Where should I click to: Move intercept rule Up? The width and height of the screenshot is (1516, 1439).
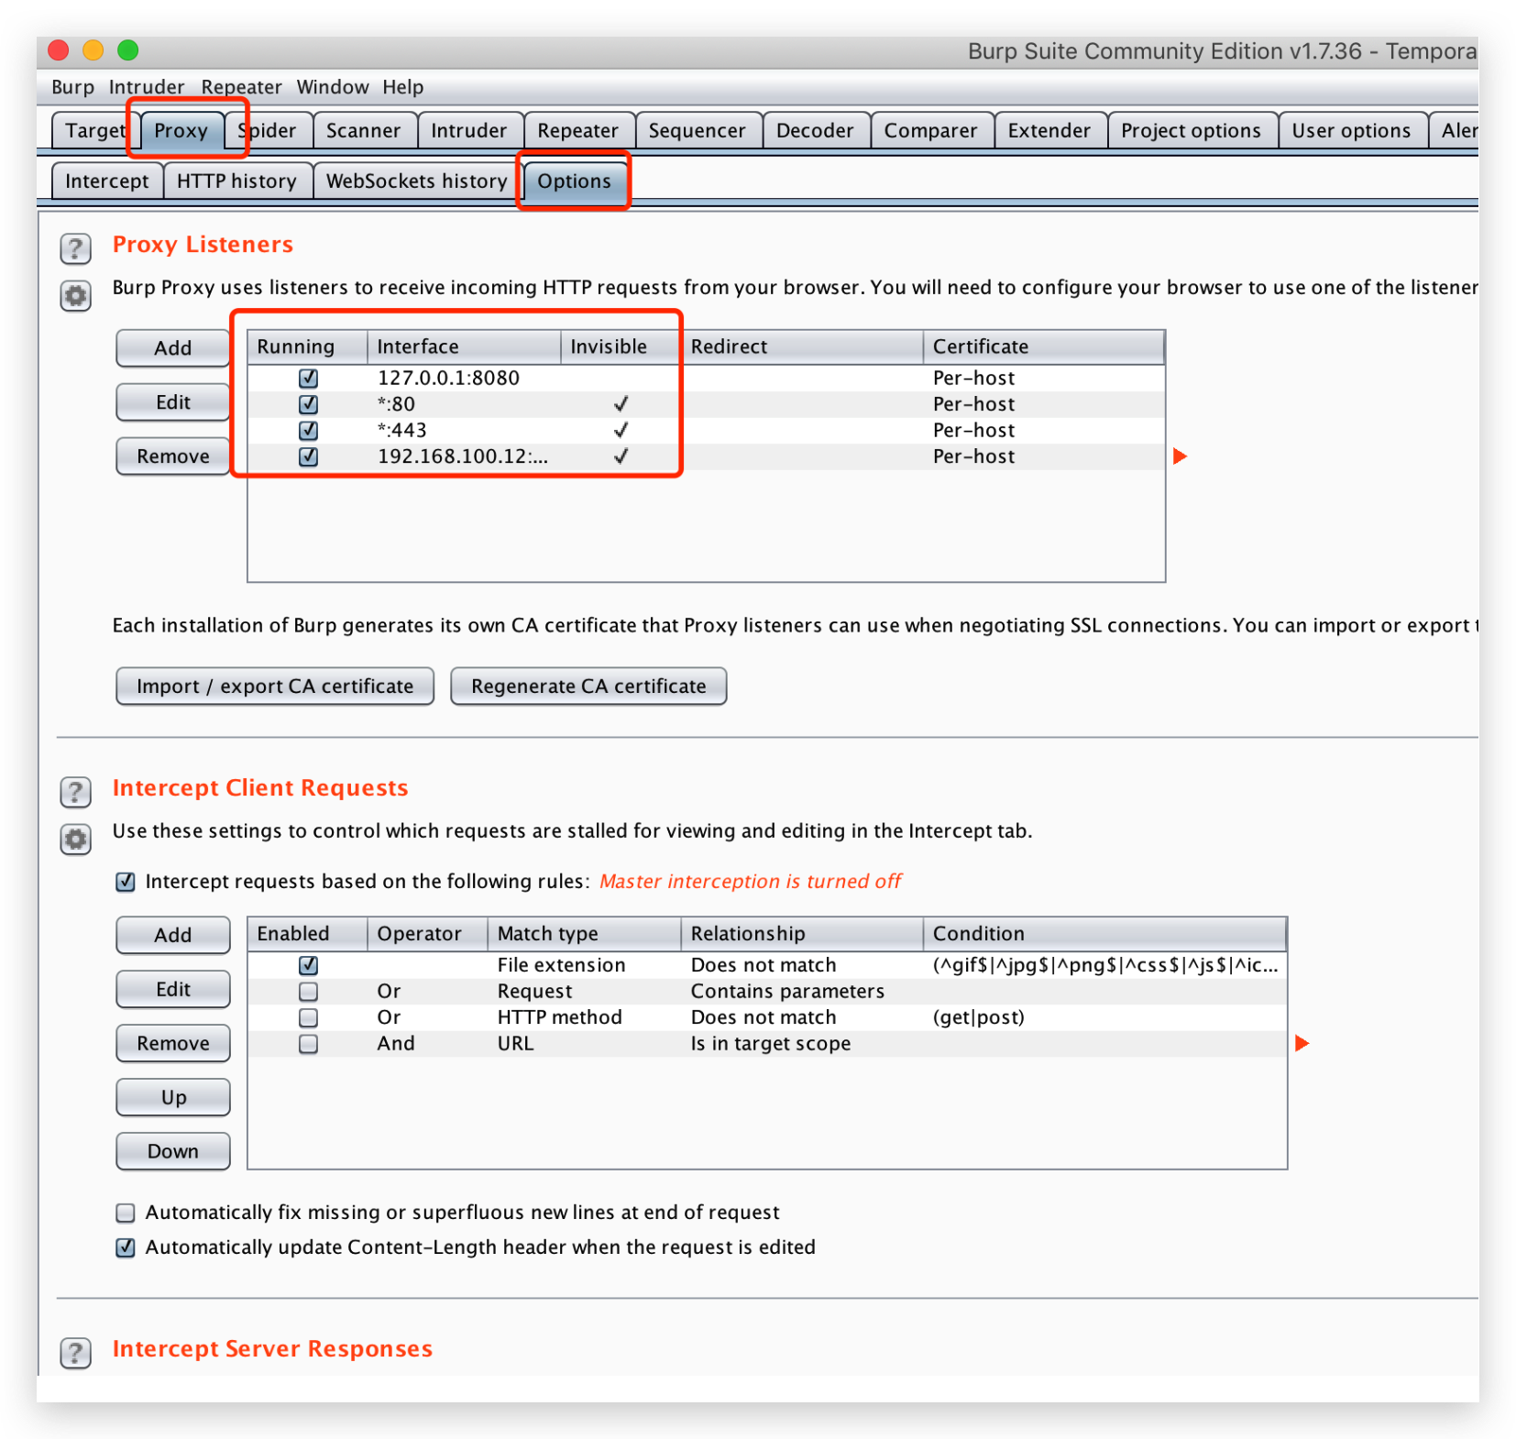click(x=173, y=1097)
